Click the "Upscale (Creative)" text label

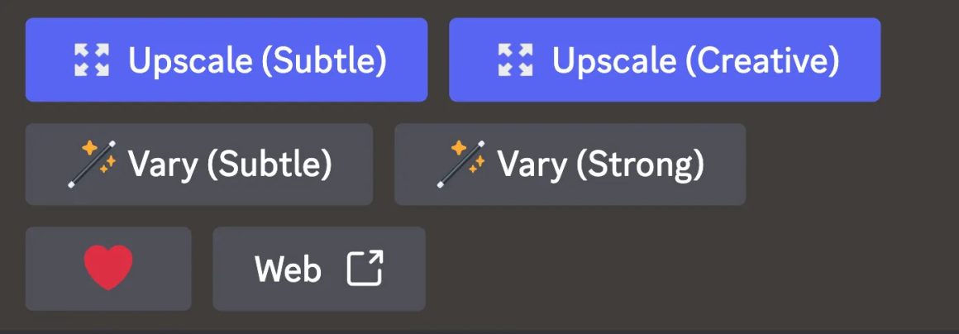point(695,60)
